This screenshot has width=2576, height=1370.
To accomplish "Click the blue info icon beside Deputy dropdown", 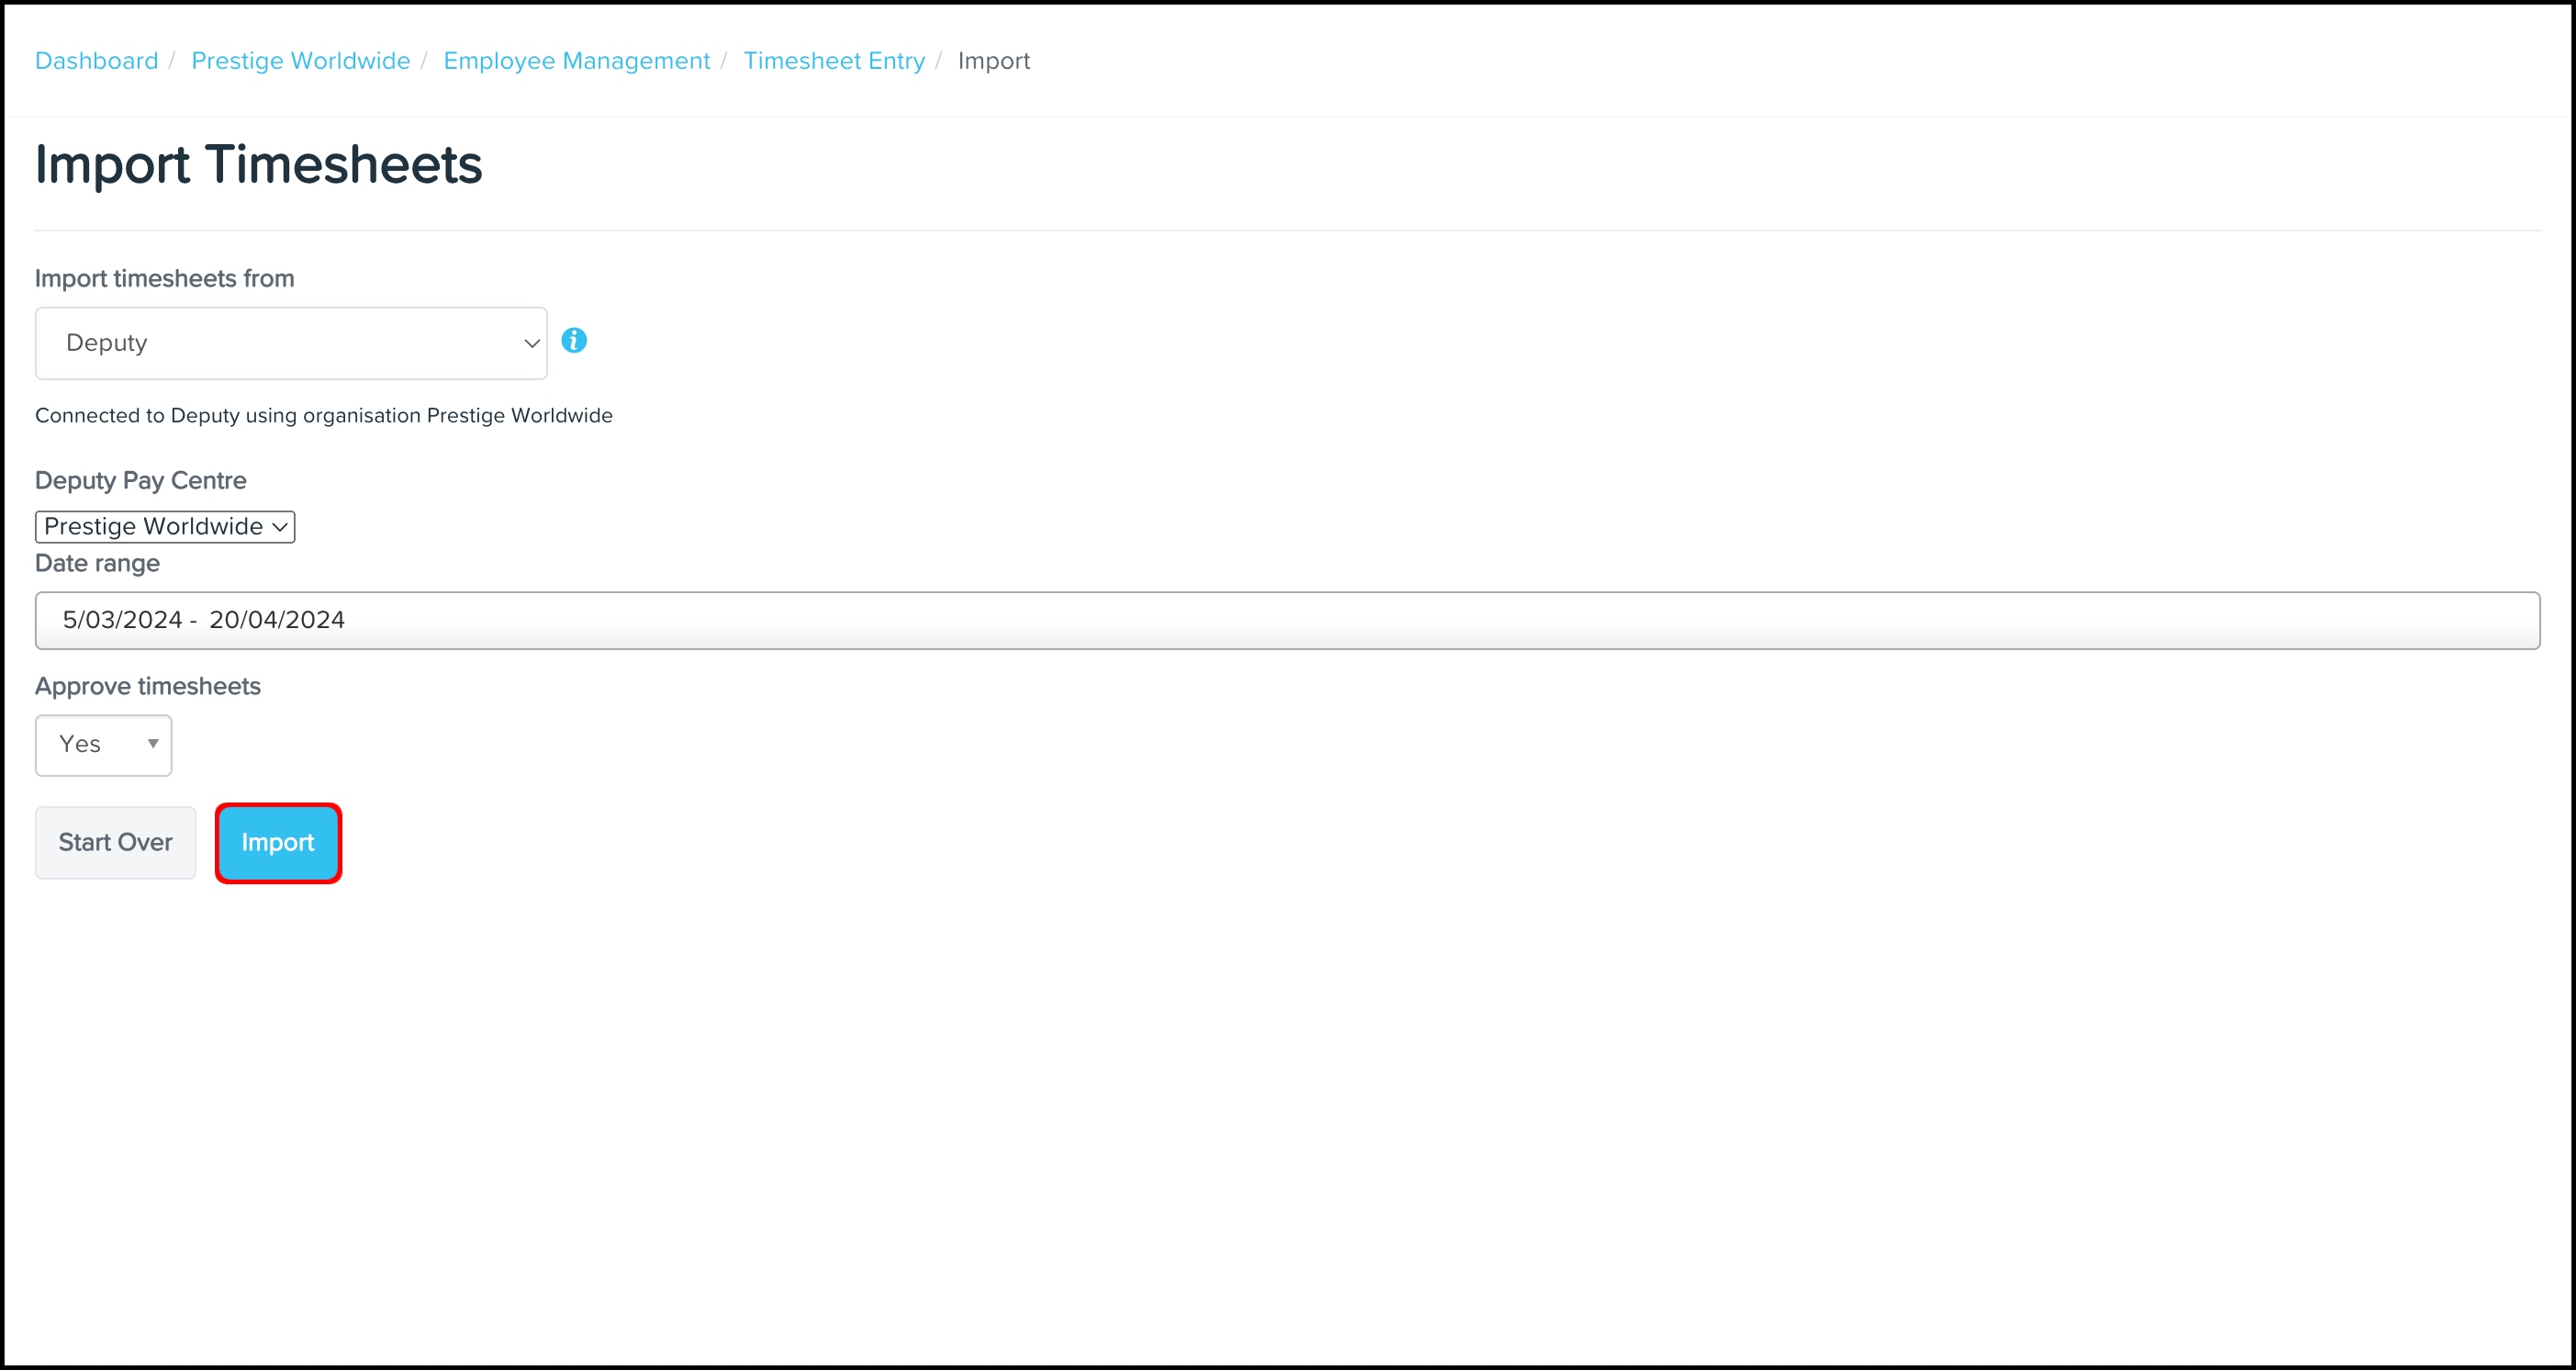I will coord(574,341).
